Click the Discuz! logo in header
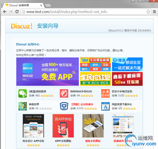Viewport: 158px width, 149px height. [22, 26]
